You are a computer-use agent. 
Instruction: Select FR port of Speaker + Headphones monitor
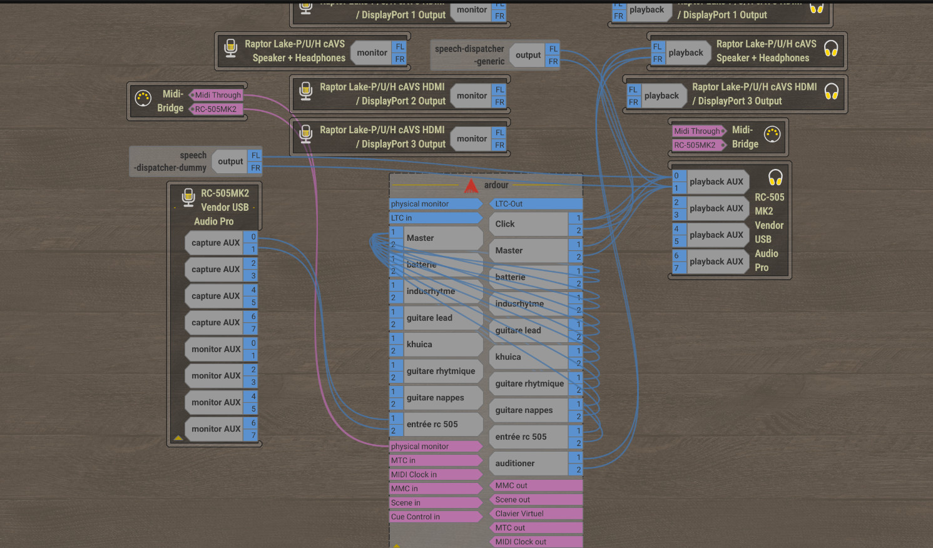pyautogui.click(x=400, y=59)
